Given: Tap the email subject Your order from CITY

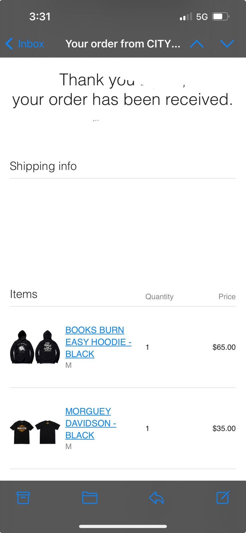Looking at the screenshot, I should [x=123, y=44].
